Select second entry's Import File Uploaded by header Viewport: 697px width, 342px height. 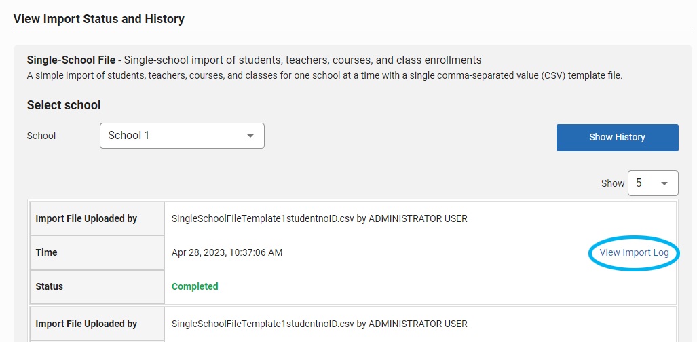[97, 324]
